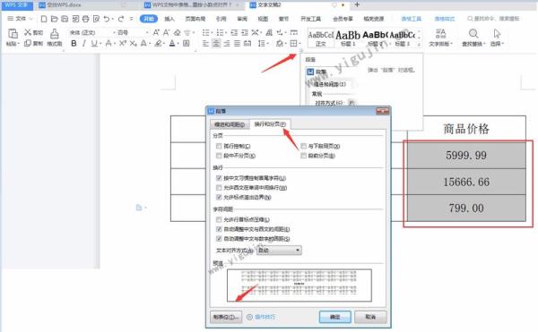Uncheck auto-adjust Chinese and Latin spacing checkbox
Screen dimensions: 538x332
pyautogui.click(x=219, y=229)
